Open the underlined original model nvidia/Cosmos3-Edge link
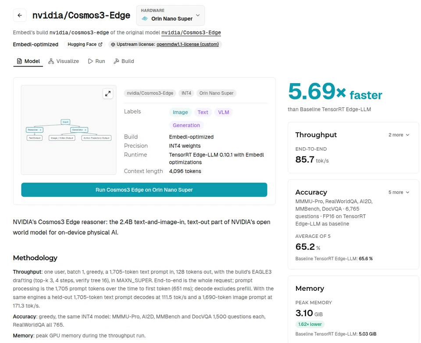The image size is (421, 343). 191,32
